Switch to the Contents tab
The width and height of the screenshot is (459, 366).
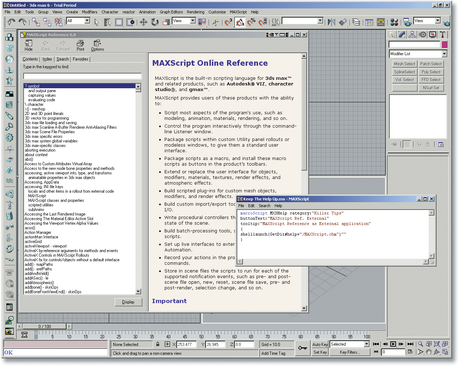point(30,59)
